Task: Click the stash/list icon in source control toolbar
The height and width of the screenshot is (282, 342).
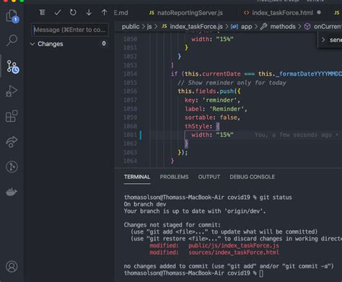Action: [43, 12]
